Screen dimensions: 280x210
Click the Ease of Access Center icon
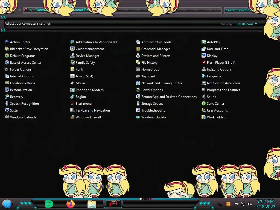[7, 63]
